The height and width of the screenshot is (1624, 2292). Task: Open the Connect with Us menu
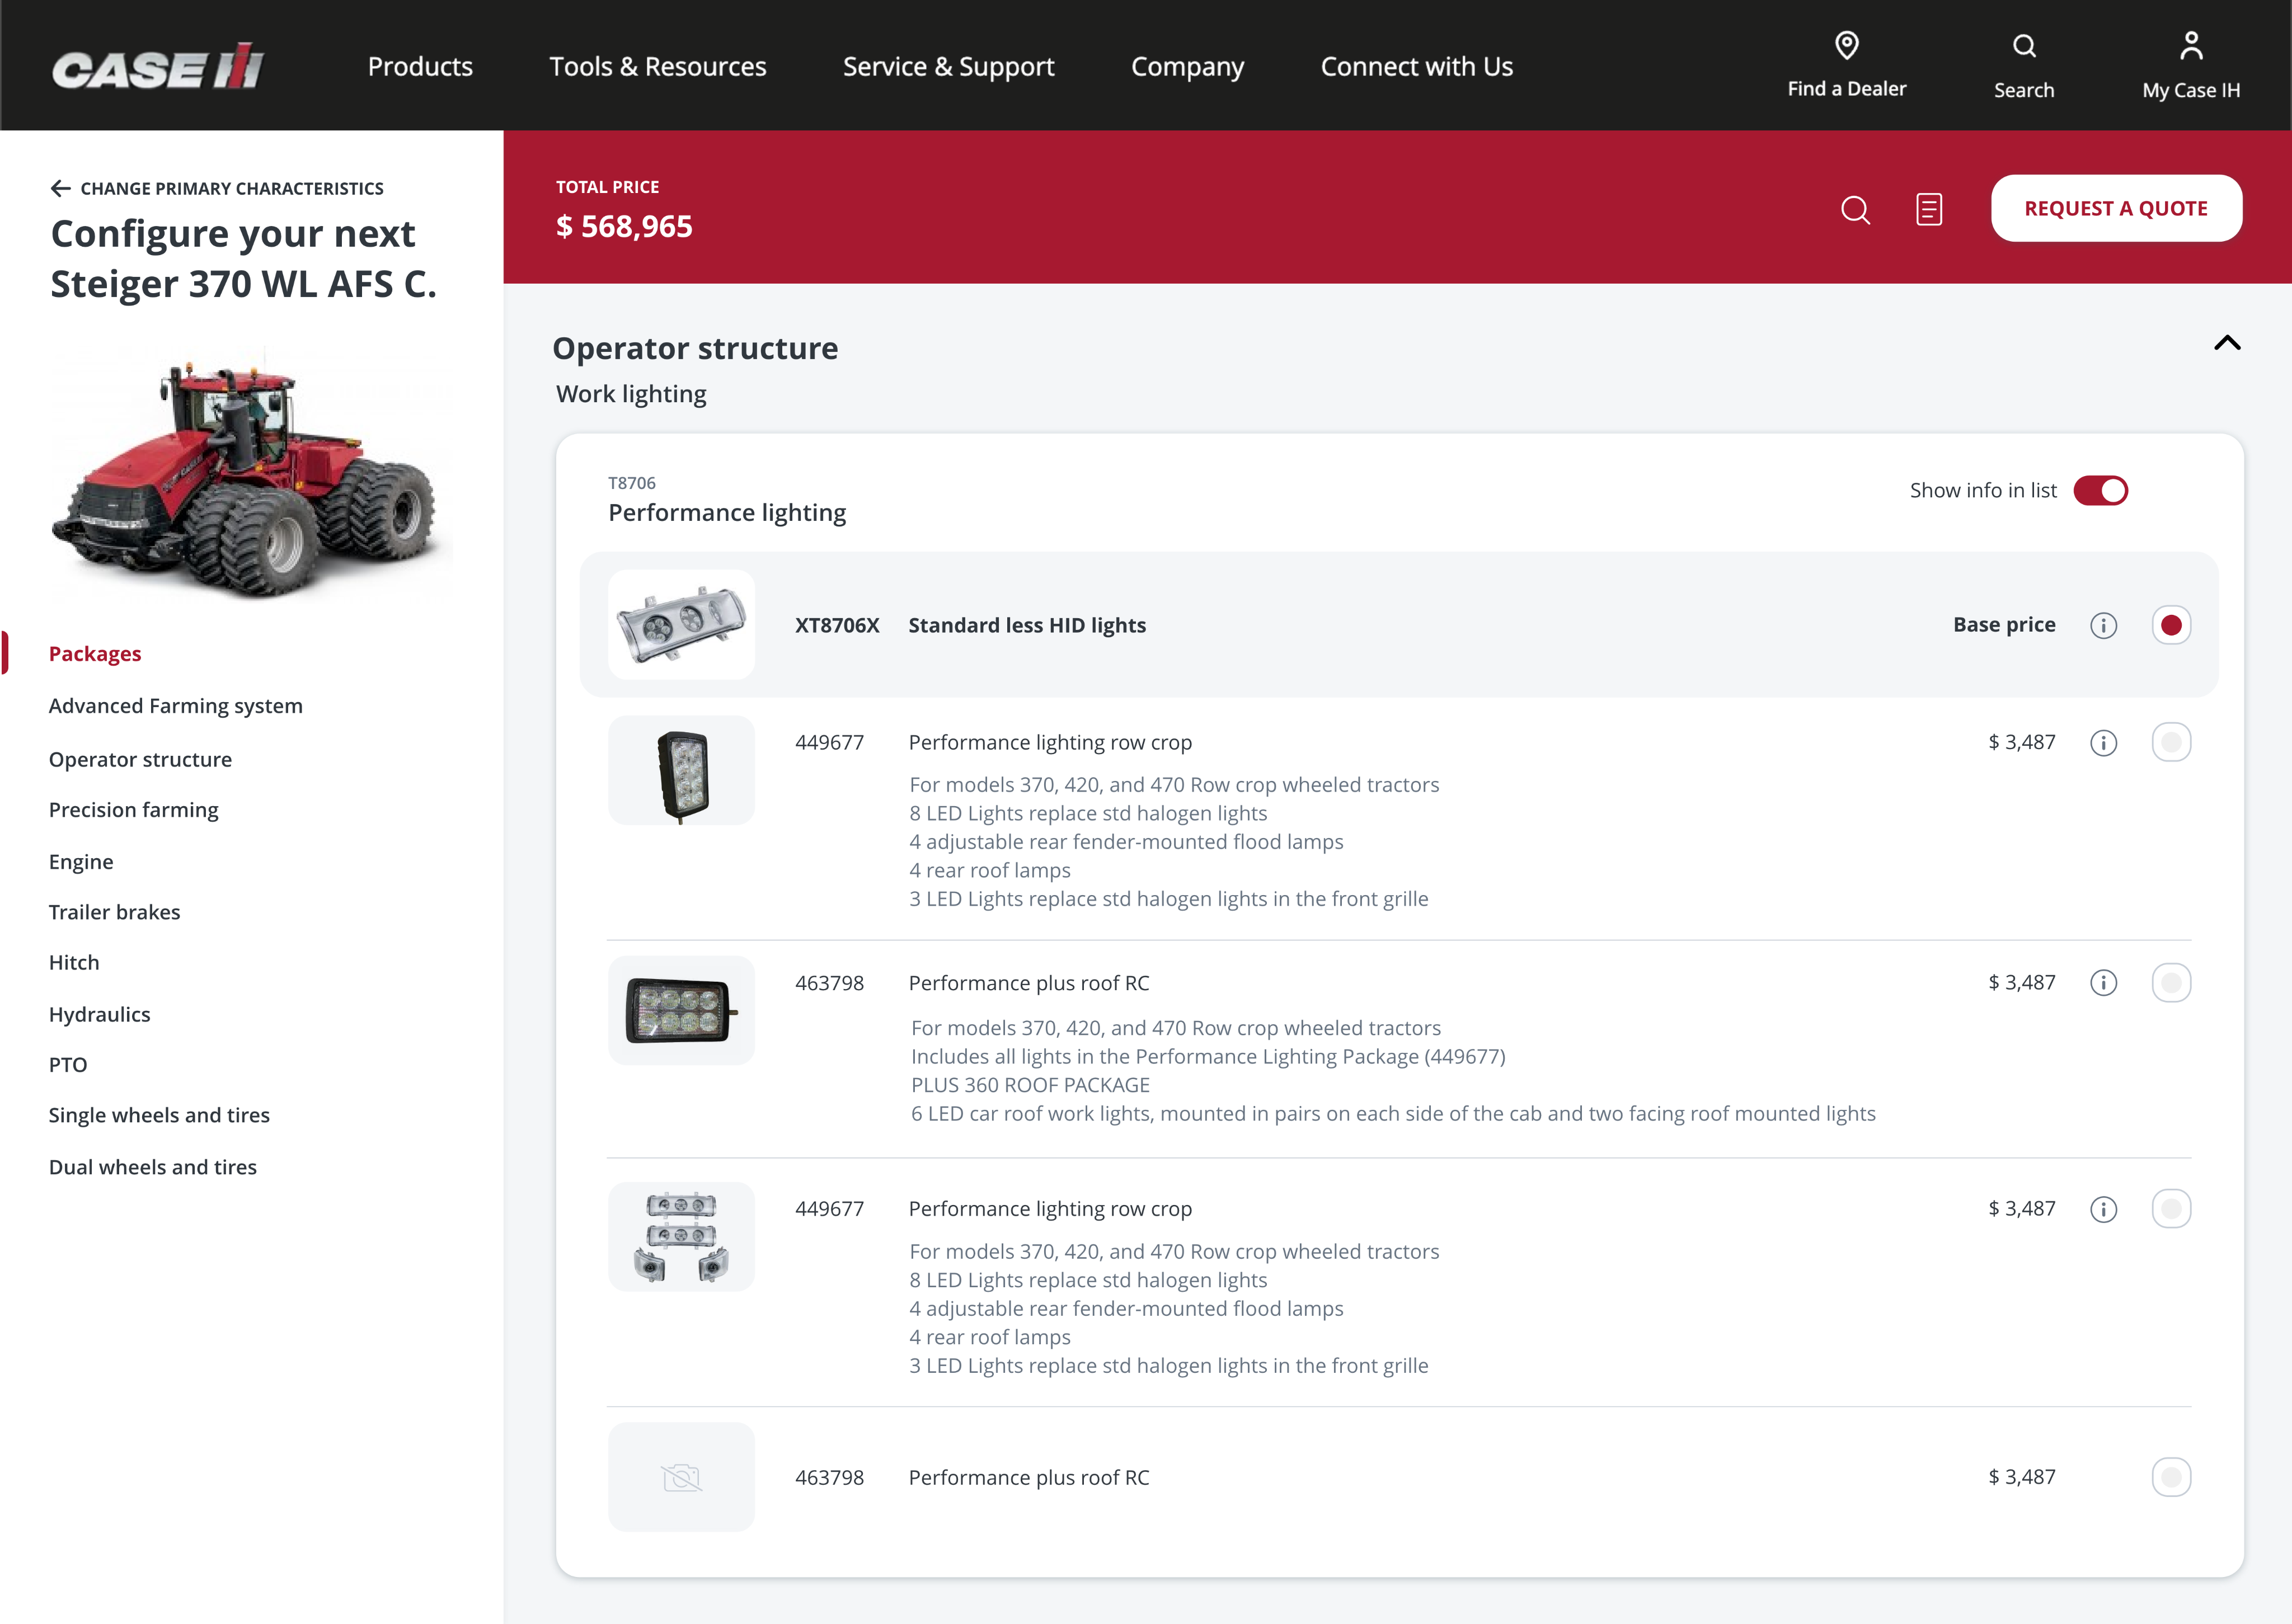(x=1416, y=66)
